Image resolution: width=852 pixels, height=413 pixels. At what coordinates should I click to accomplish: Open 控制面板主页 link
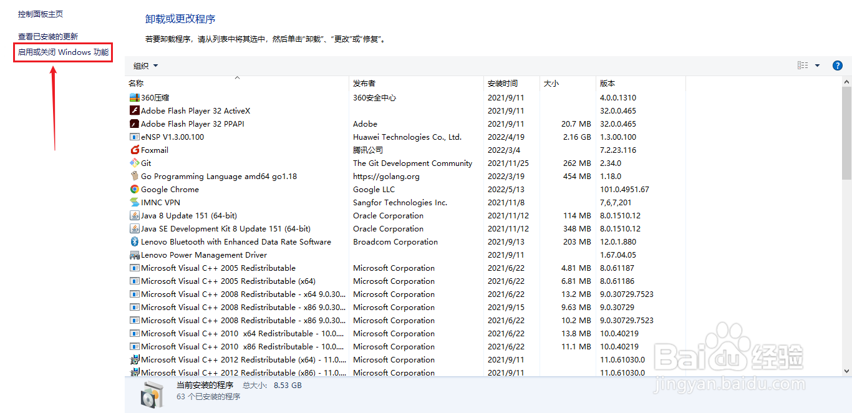pyautogui.click(x=41, y=14)
